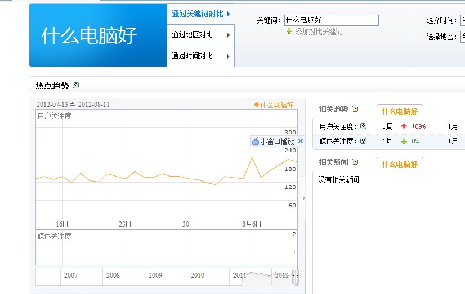
Task: Select the 通过关键词对比 tab
Action: 200,13
